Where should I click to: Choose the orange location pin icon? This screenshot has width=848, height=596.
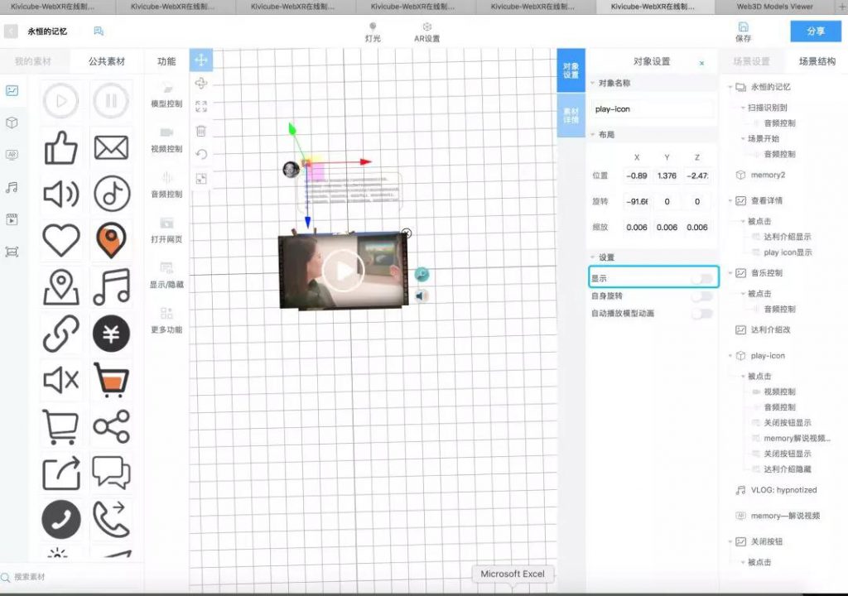111,241
